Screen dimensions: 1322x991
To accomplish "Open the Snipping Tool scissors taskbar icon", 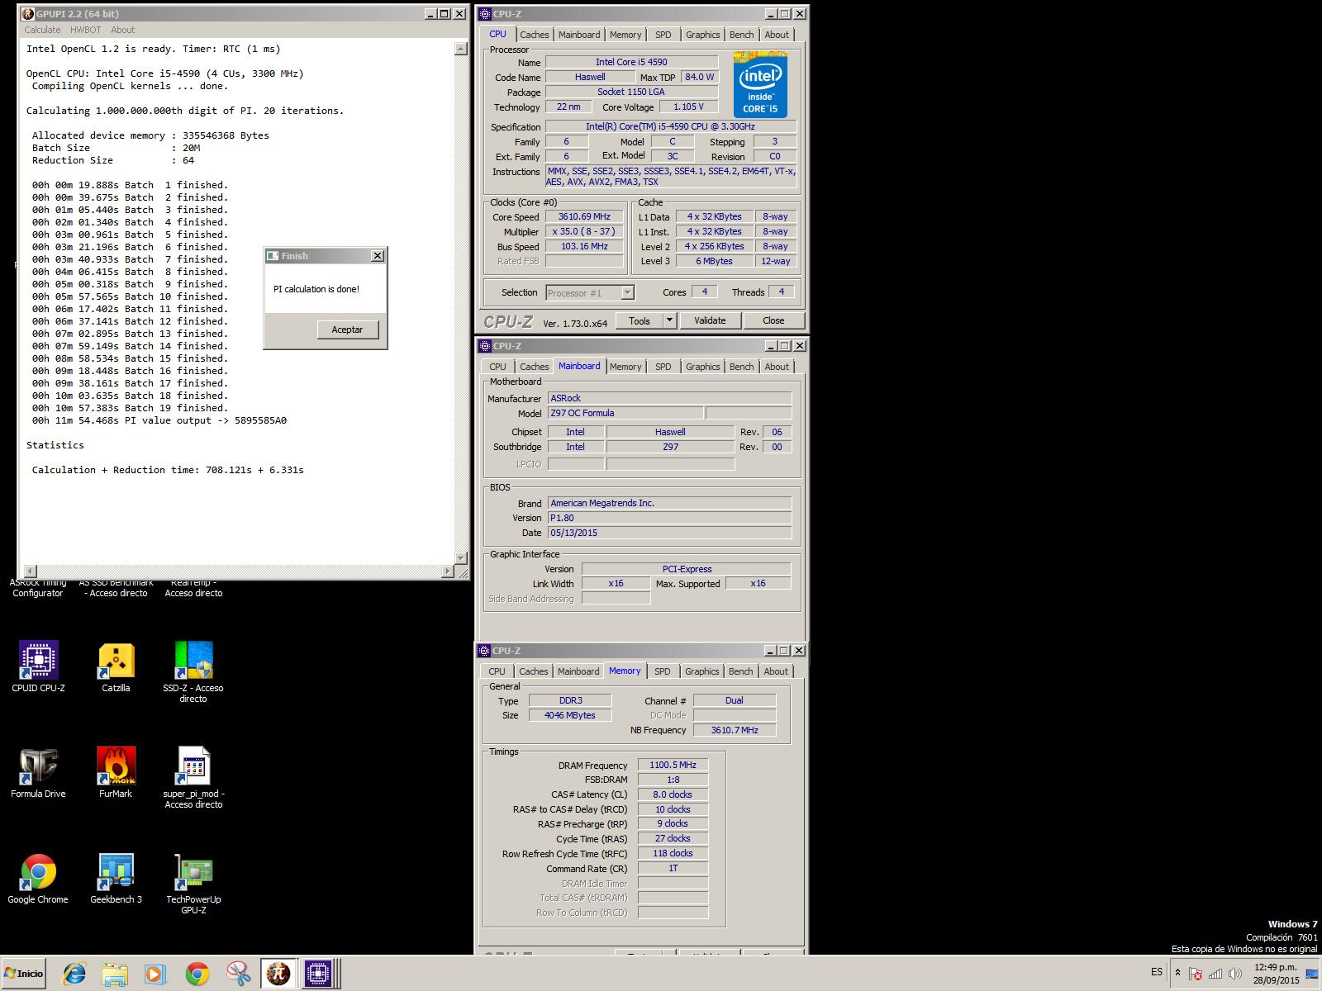I will (x=238, y=974).
